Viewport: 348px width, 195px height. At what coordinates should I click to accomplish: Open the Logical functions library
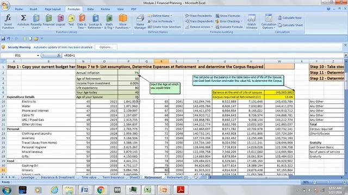click(60, 21)
